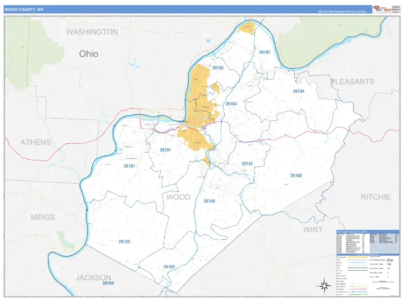Viewport: 404px width, 303px height.
Task: Click the ATHENS county label
Action: click(x=36, y=142)
